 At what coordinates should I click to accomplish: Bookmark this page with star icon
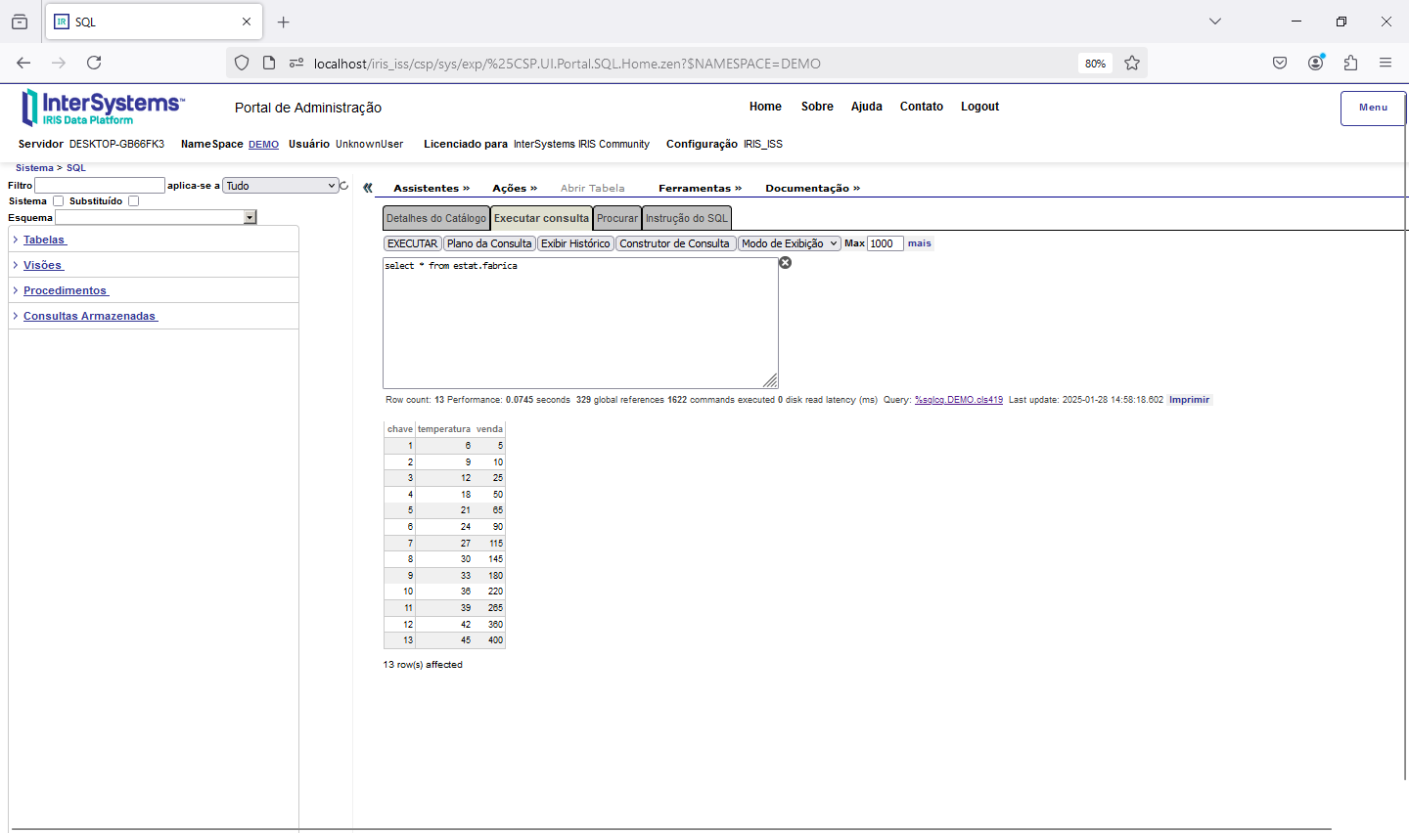click(1132, 64)
